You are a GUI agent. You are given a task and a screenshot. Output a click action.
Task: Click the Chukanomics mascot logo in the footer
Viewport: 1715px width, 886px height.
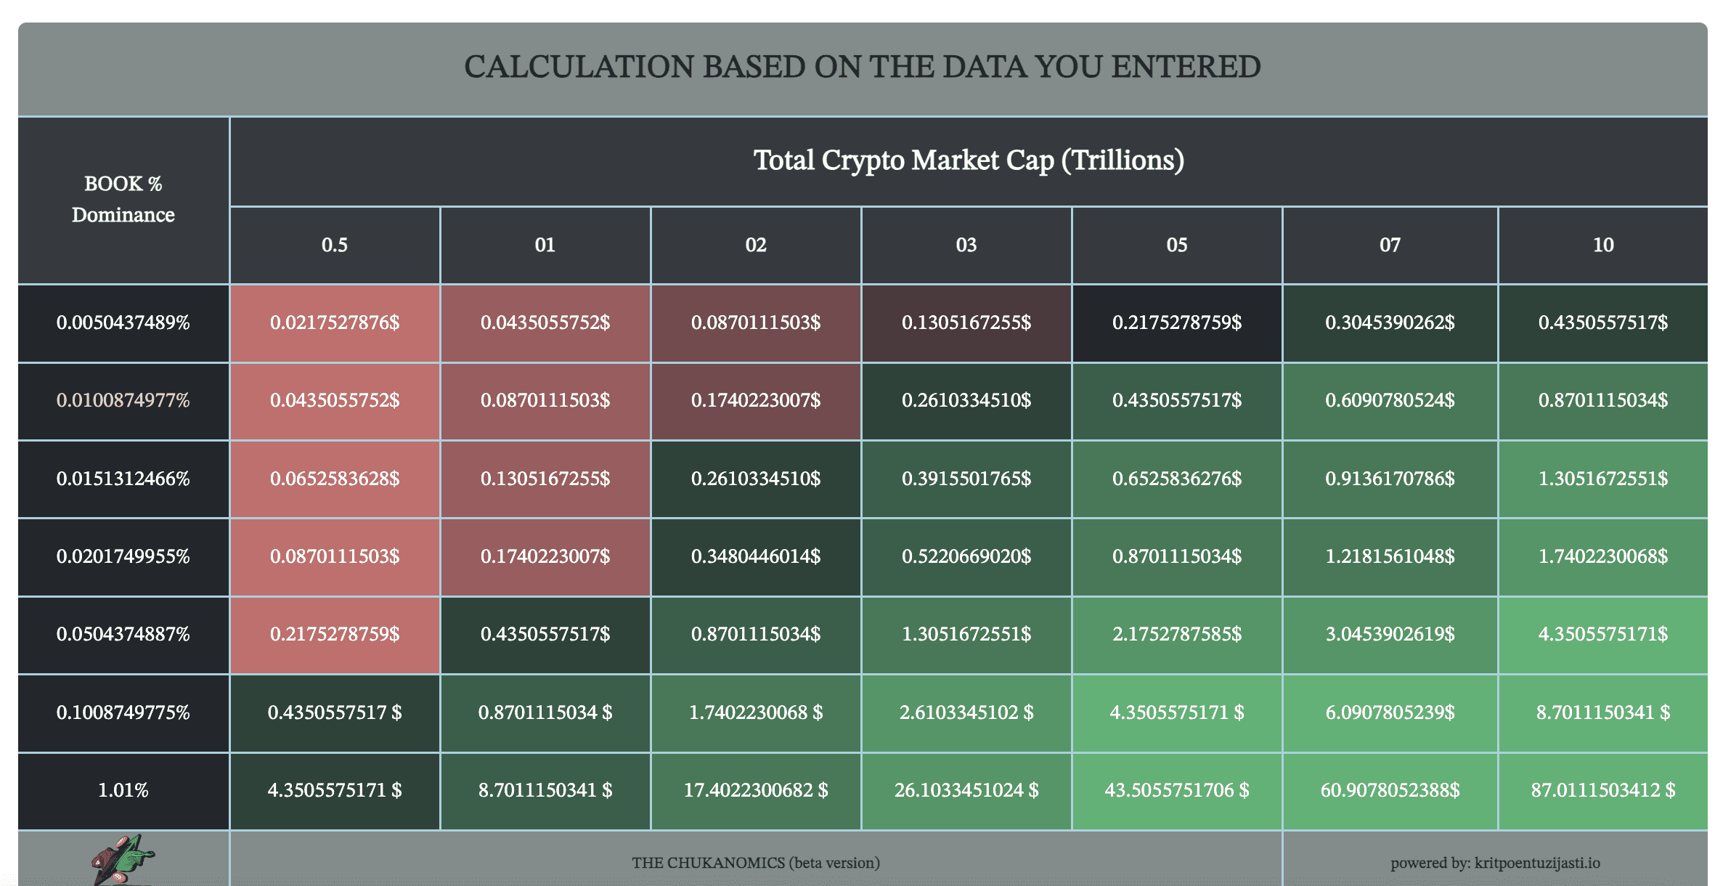[x=122, y=860]
